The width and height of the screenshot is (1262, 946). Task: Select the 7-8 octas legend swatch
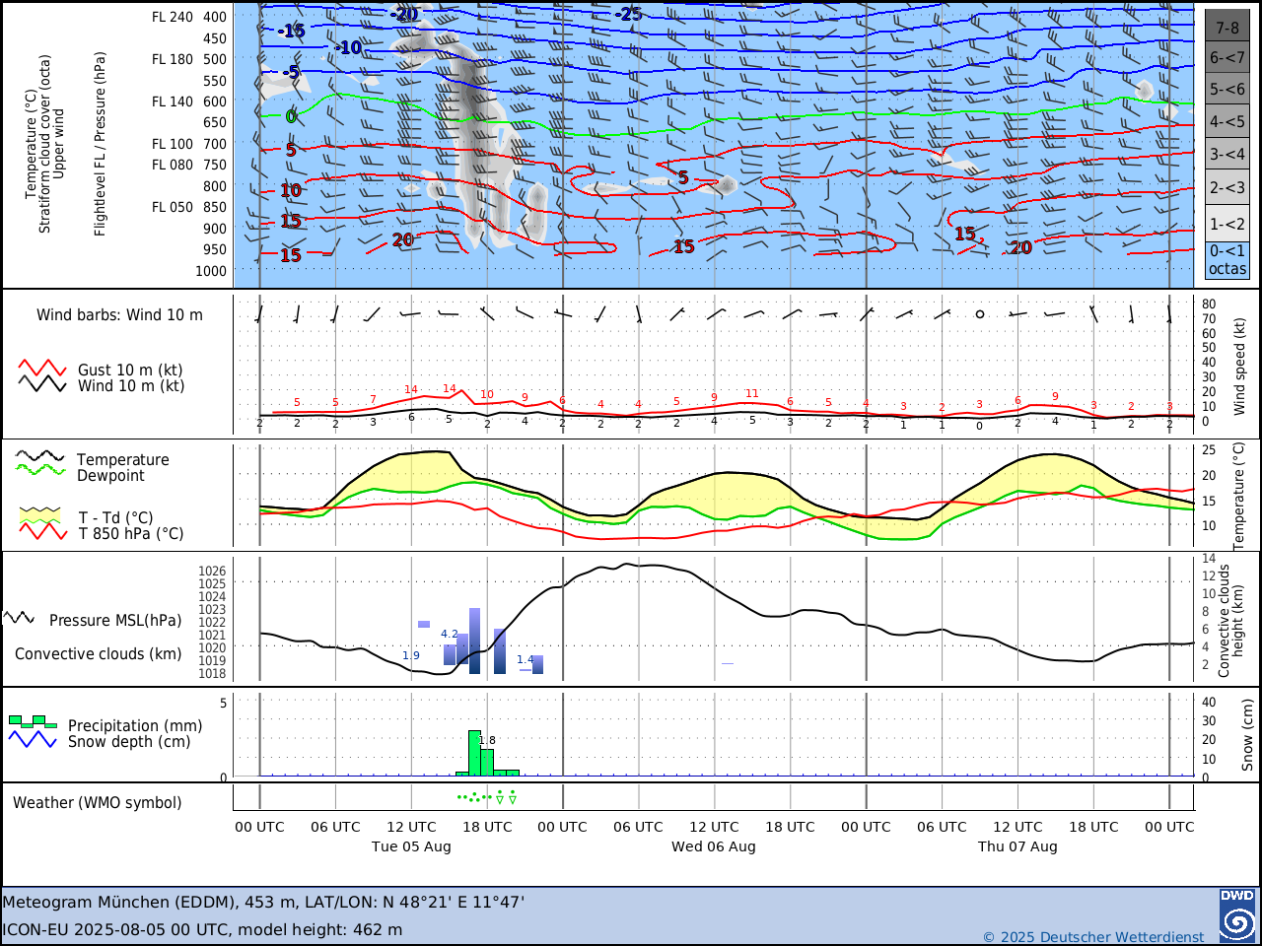(x=1227, y=27)
